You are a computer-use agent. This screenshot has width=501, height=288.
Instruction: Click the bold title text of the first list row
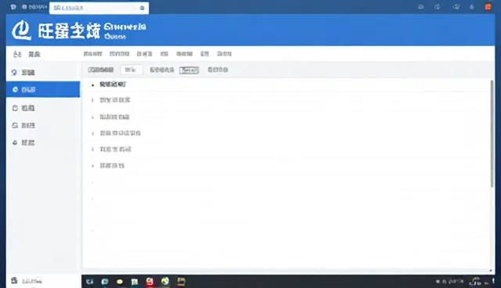coord(113,85)
